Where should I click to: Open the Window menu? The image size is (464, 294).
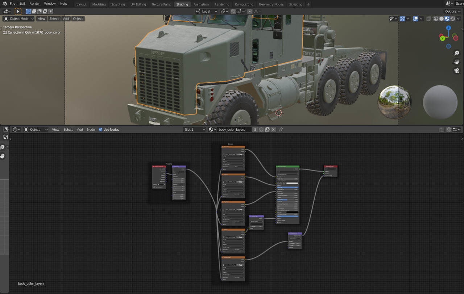coord(50,3)
